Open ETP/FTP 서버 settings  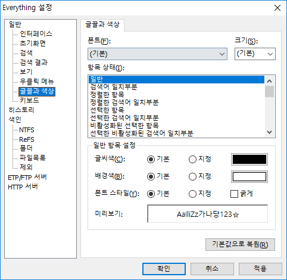tap(27, 177)
